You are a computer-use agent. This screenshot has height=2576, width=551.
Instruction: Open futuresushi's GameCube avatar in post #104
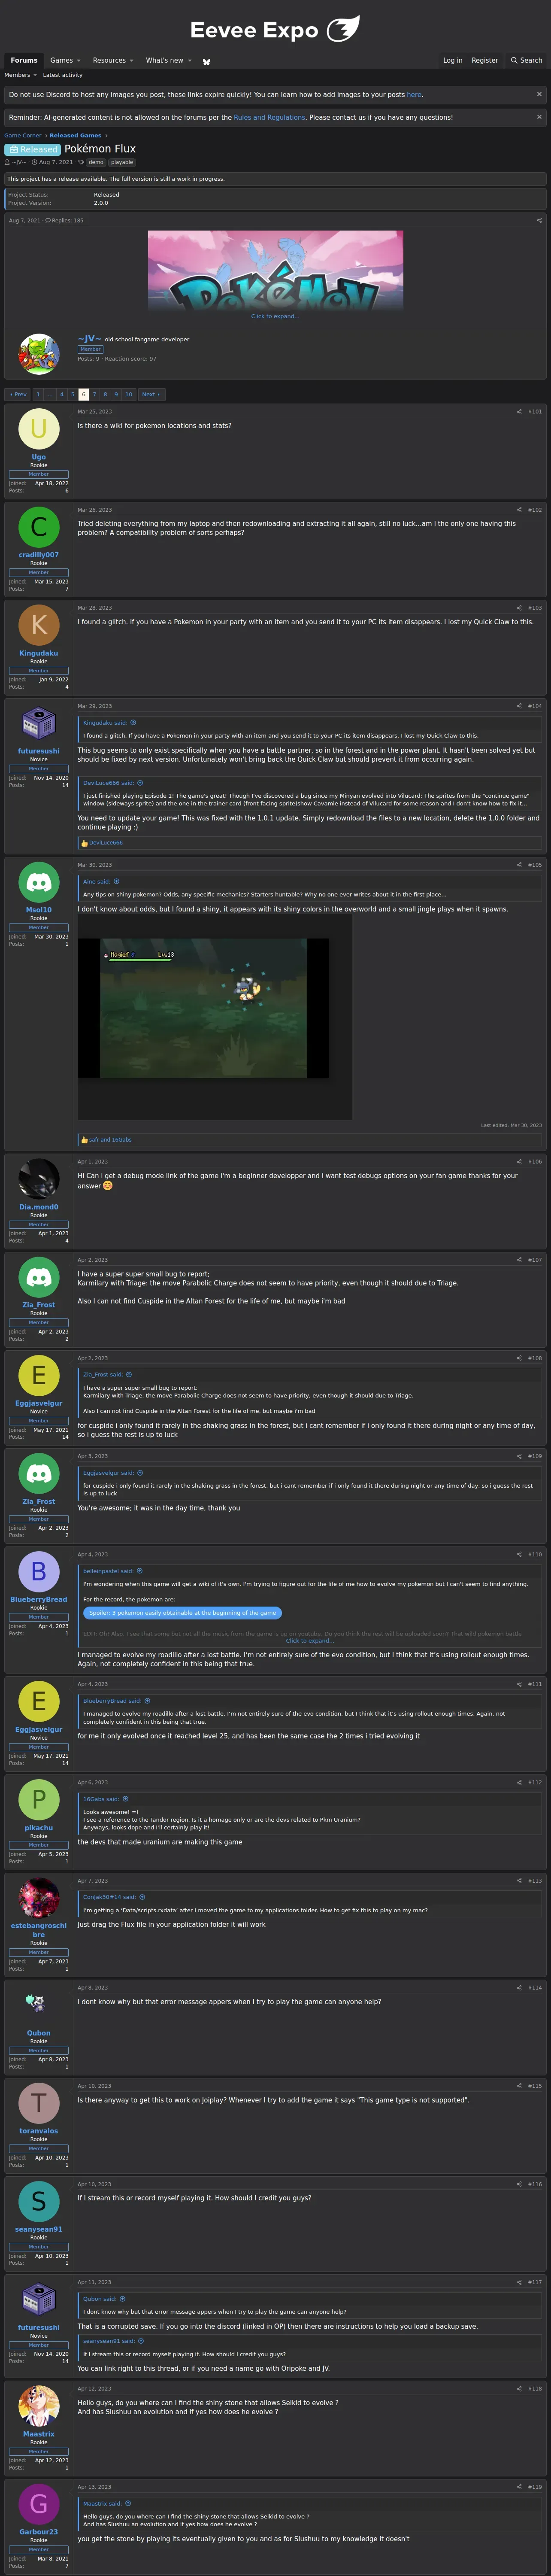point(39,724)
